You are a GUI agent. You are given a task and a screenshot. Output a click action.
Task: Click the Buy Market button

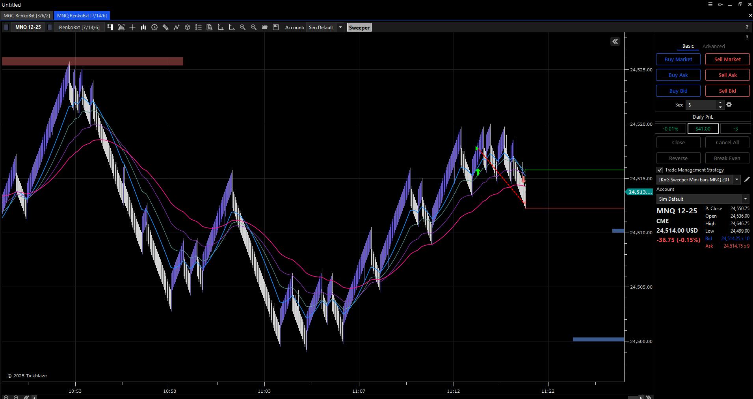(x=678, y=59)
